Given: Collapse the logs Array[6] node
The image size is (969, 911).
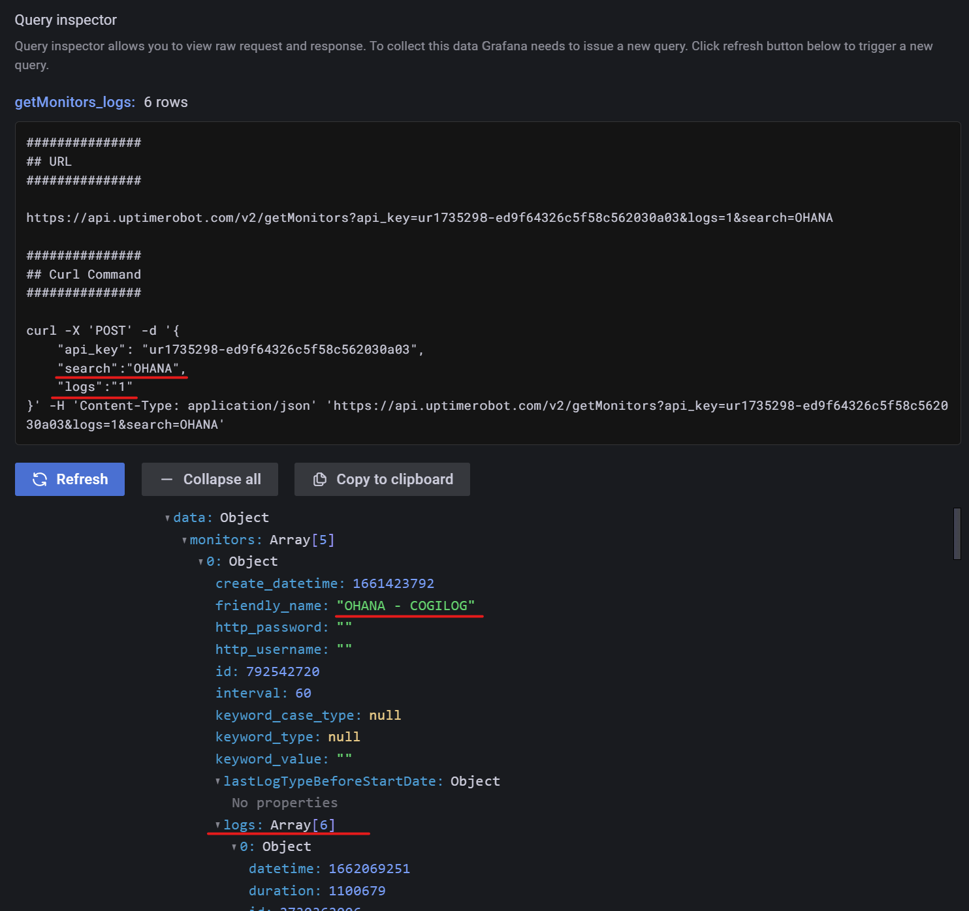Looking at the screenshot, I should click(x=218, y=825).
